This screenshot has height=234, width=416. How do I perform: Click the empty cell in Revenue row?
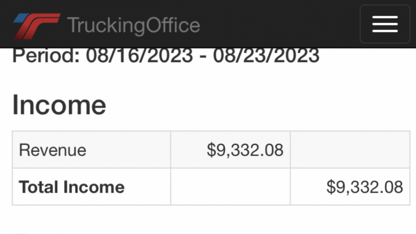(350, 150)
